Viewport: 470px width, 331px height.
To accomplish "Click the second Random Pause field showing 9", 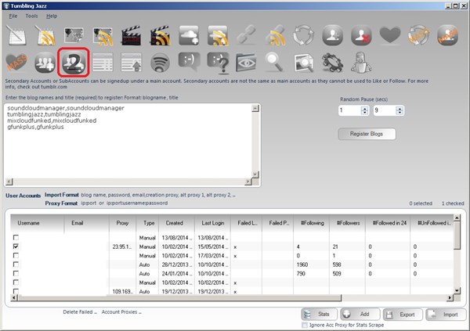I will click(x=385, y=110).
